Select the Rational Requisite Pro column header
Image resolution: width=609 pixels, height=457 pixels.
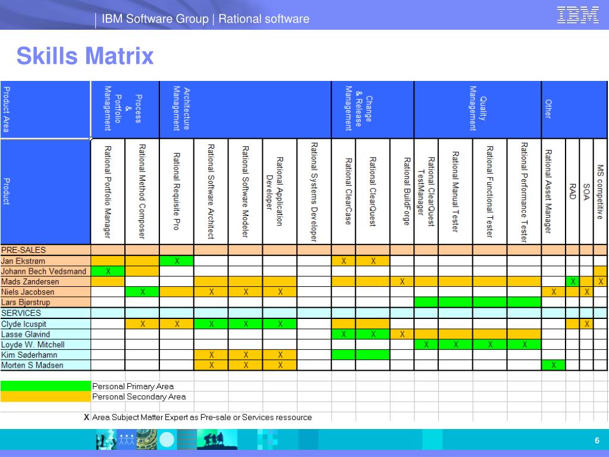coord(177,192)
